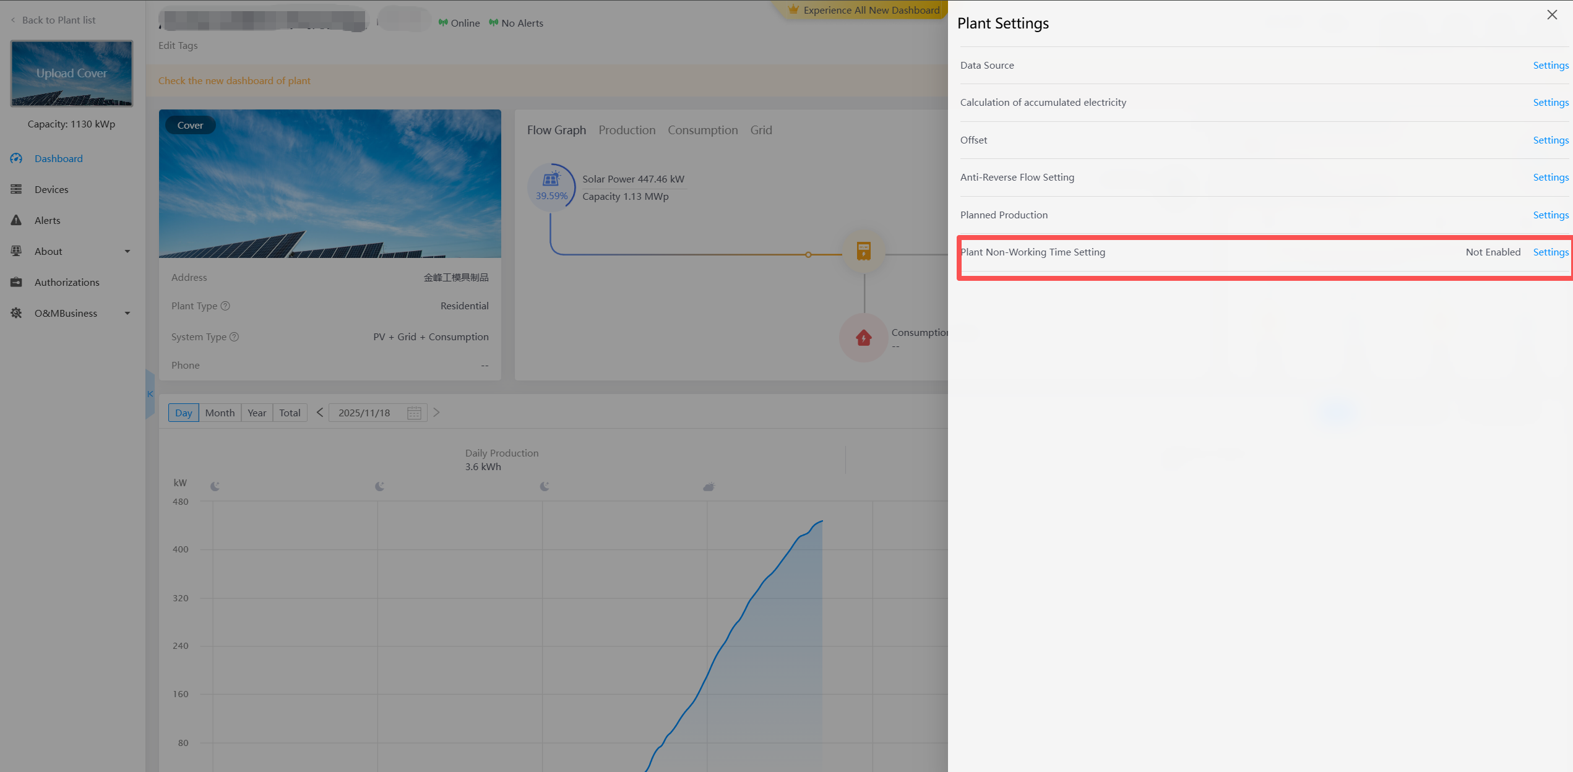Open the Consumption tab

(702, 130)
